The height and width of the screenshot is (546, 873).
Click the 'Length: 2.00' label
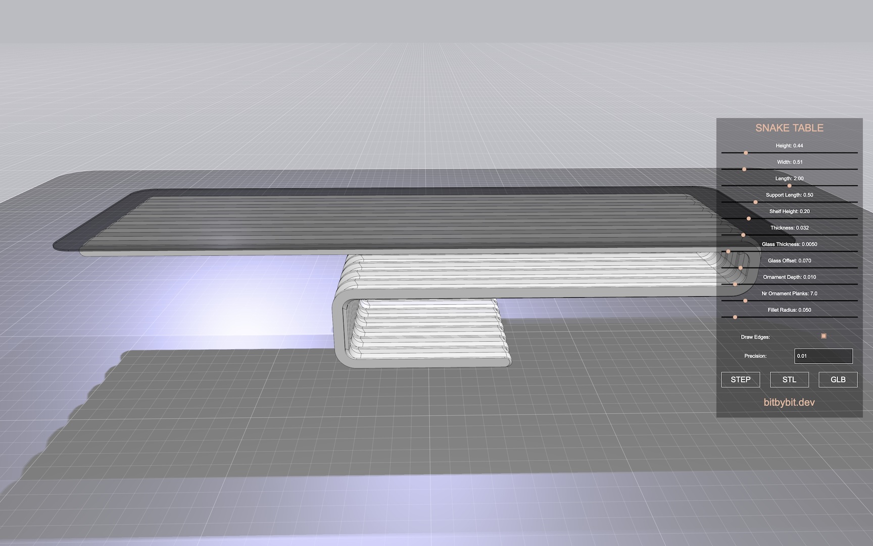789,178
